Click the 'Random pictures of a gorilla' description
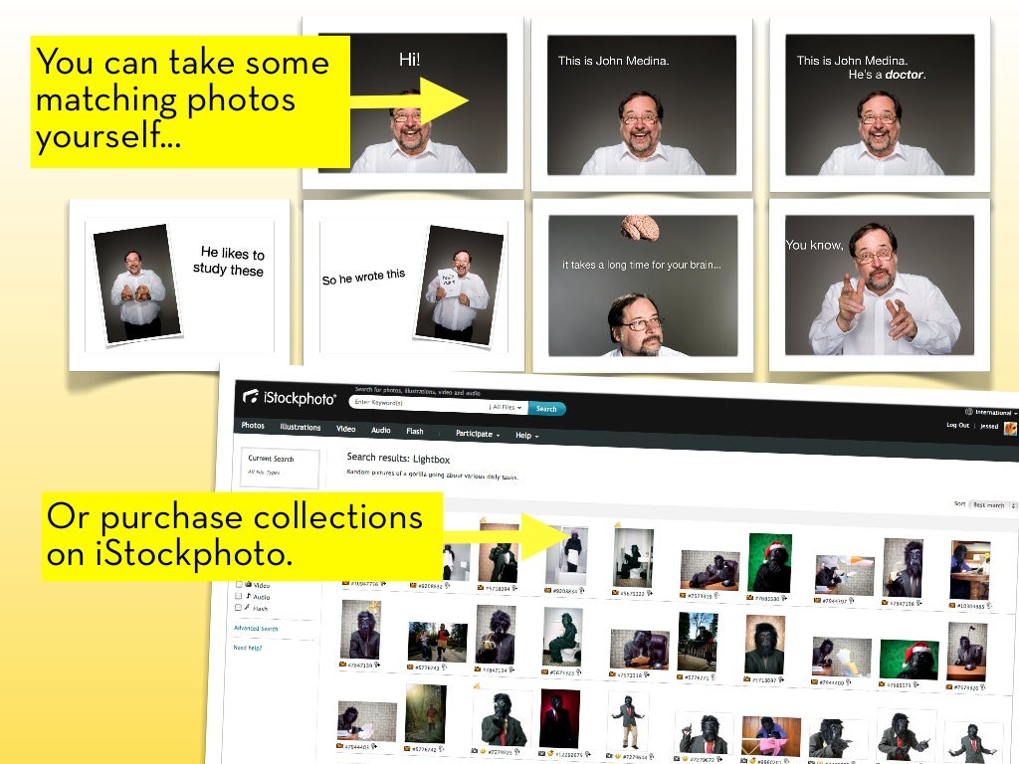Screen dimensions: 1019x764 432,474
